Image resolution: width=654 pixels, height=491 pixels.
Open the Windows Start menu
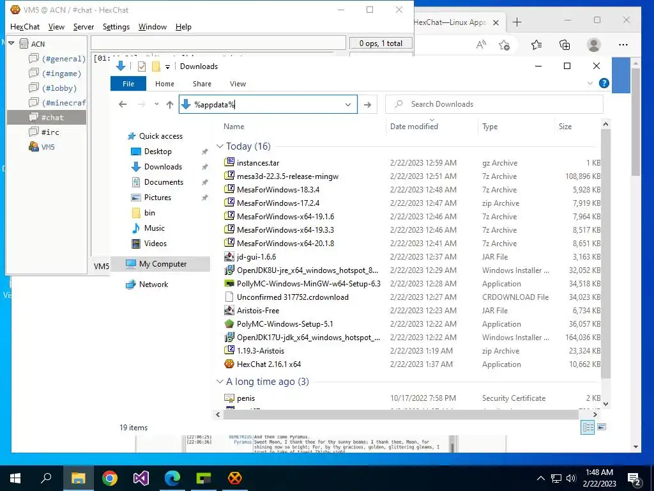coord(15,478)
